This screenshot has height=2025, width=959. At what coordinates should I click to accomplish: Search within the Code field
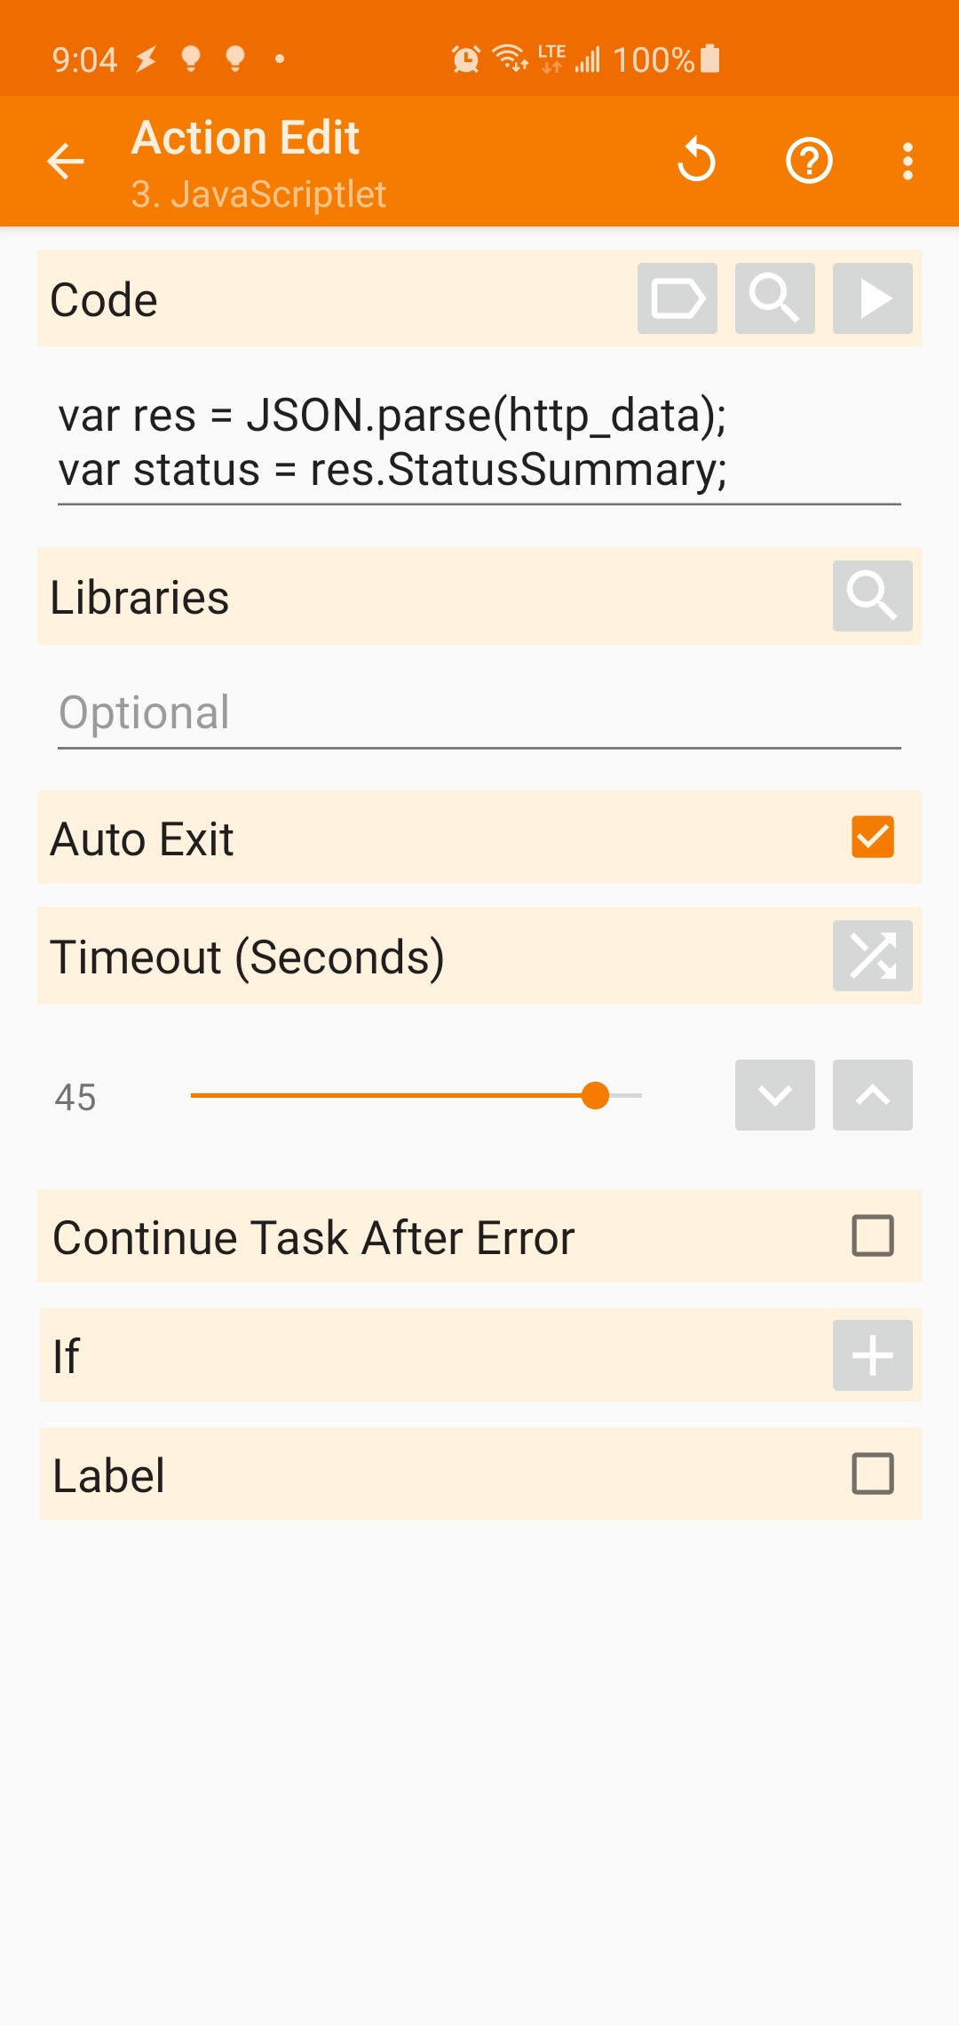774,299
